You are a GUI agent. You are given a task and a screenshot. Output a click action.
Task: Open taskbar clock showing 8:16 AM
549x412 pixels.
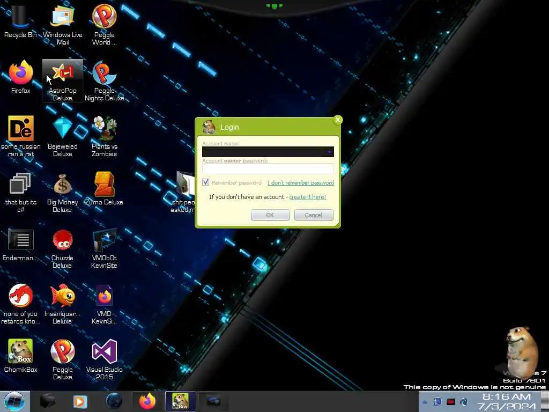(506, 401)
